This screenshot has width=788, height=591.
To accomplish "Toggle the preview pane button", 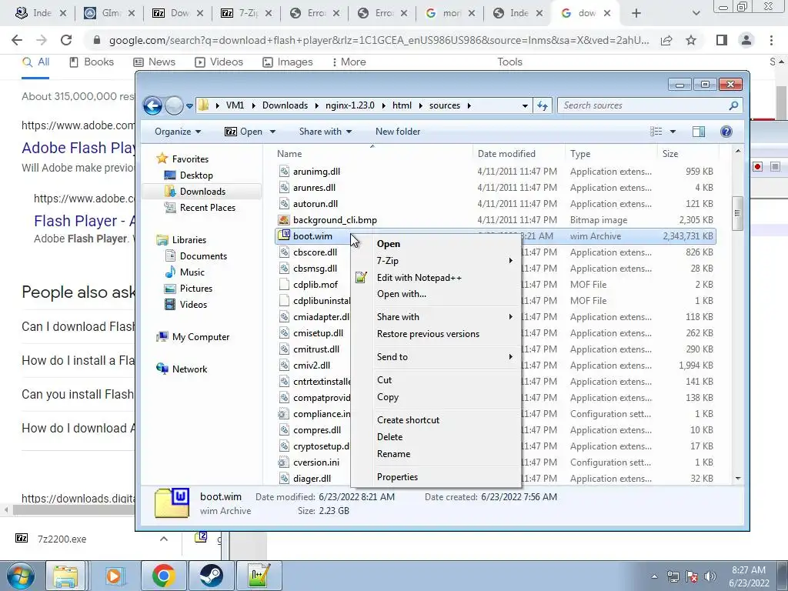I will pyautogui.click(x=699, y=132).
